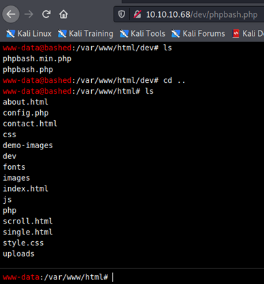The width and height of the screenshot is (264, 284).
Task: Reload the phpbash page
Action: (46, 14)
